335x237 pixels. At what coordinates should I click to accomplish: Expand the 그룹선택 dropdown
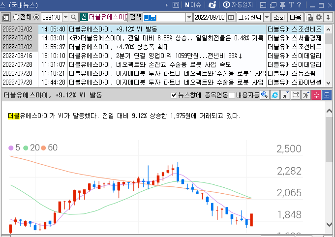267,17
